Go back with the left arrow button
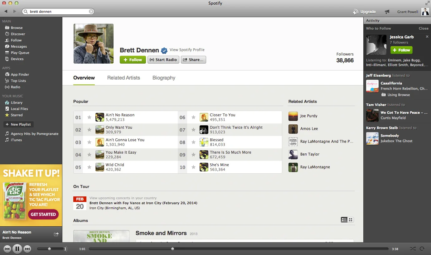Viewport: 431px width, 255px height. coord(6,12)
